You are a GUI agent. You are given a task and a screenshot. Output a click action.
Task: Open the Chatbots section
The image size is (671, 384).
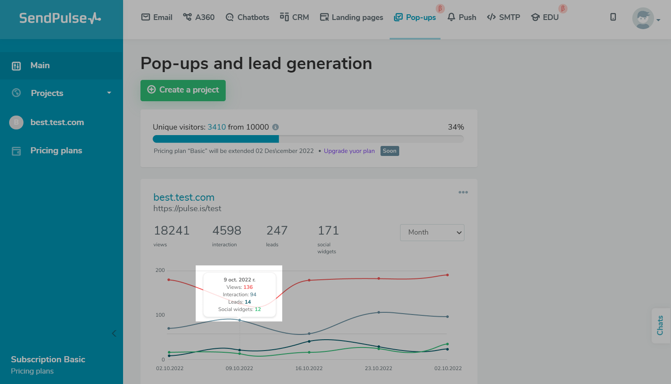247,17
